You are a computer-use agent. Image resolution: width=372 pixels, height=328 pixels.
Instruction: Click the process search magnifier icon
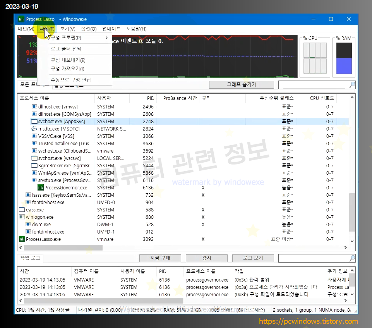tap(352, 85)
